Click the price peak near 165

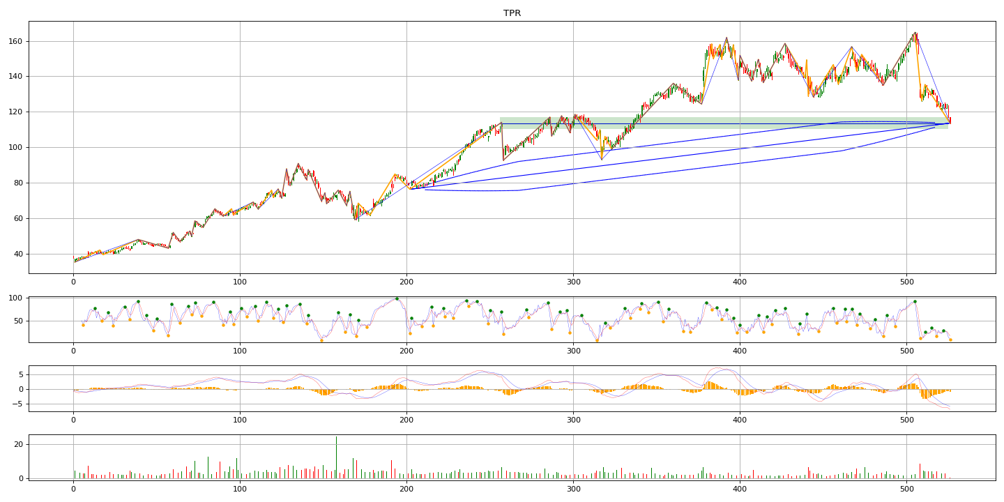[915, 33]
